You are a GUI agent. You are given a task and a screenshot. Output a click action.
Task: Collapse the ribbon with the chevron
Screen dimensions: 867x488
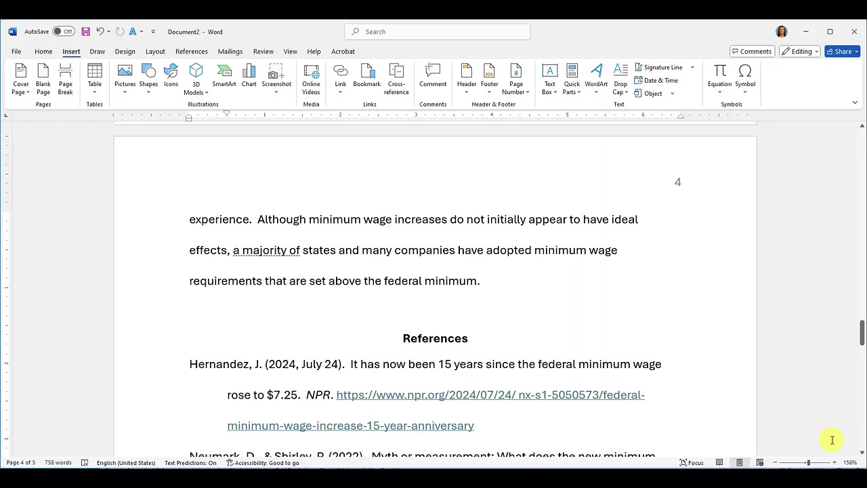(855, 102)
